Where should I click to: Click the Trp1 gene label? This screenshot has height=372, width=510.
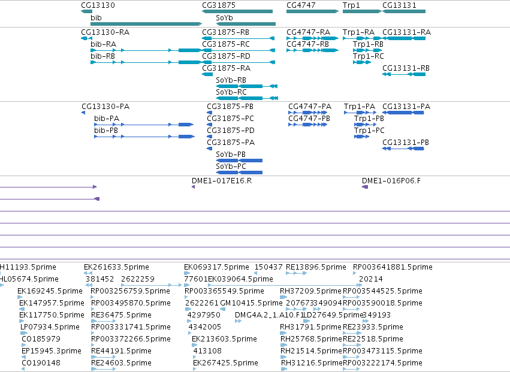pos(351,5)
